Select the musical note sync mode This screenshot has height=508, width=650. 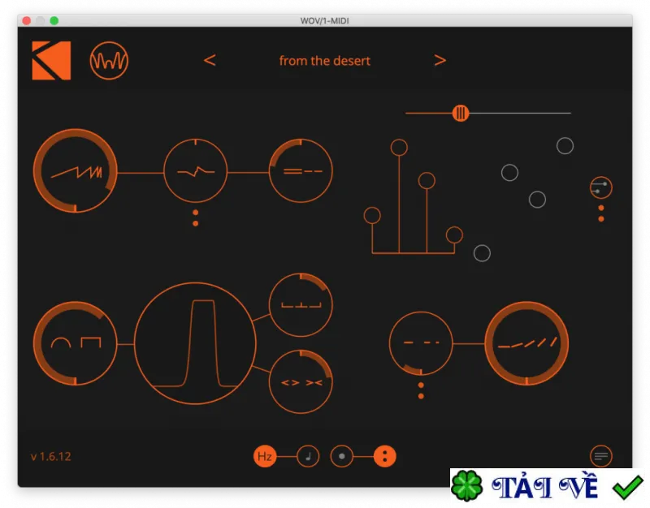[308, 456]
